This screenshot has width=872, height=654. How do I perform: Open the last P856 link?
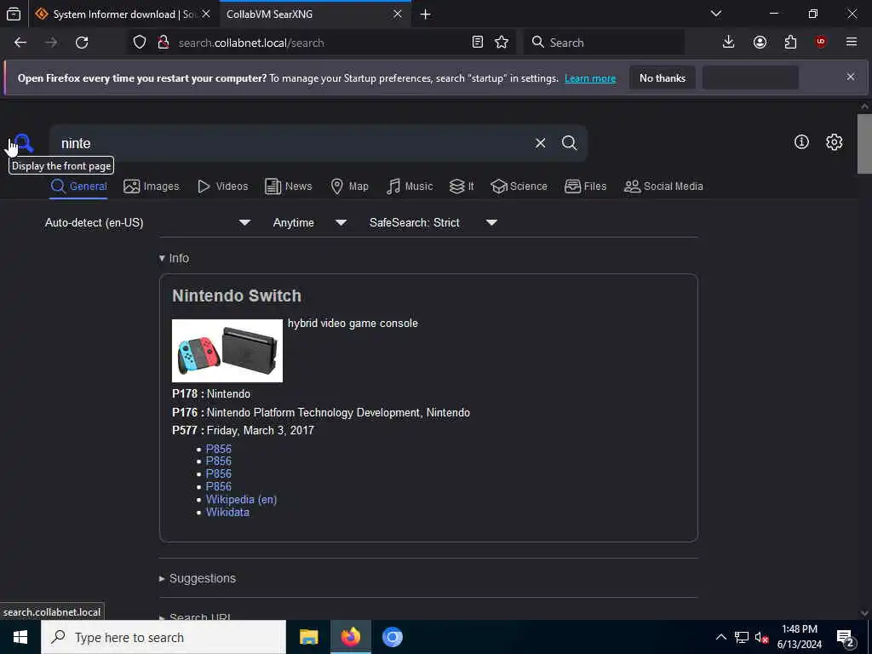(219, 486)
